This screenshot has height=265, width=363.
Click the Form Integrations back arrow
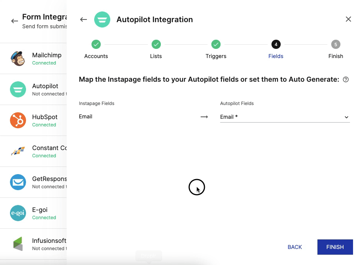tap(15, 21)
